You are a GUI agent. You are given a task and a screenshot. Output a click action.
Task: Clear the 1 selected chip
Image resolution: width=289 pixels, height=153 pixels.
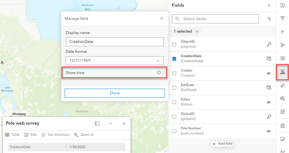coord(197,31)
